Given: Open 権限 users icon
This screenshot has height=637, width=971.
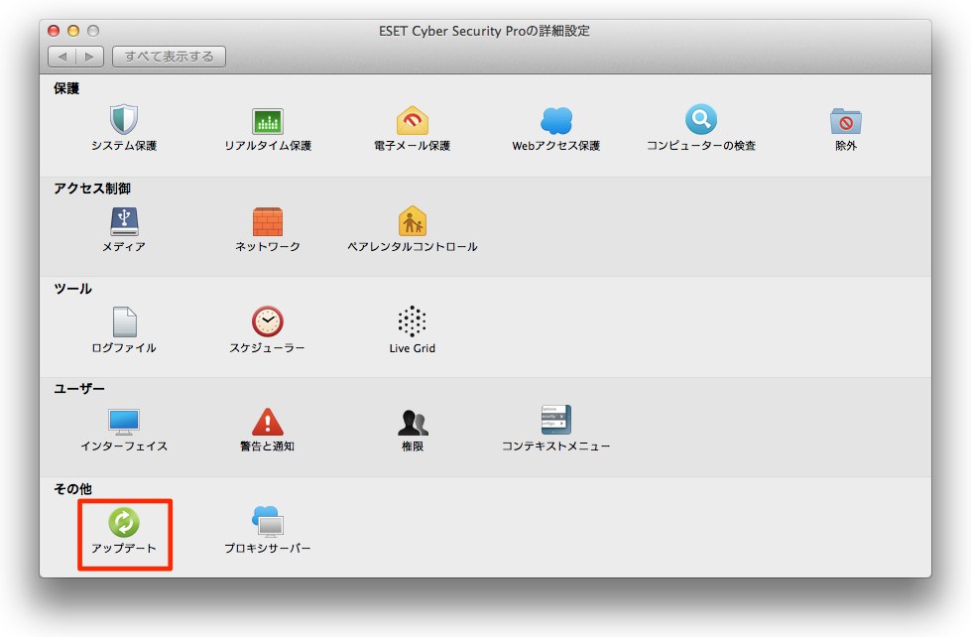Looking at the screenshot, I should click(x=413, y=422).
